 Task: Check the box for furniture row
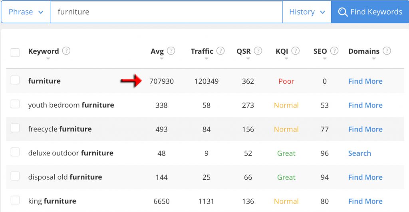15,80
